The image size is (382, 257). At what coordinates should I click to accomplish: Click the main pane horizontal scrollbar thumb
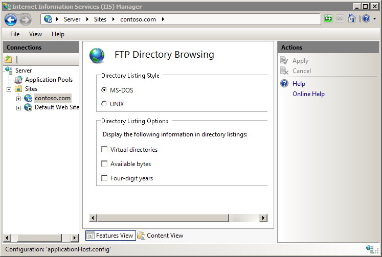[x=163, y=218]
